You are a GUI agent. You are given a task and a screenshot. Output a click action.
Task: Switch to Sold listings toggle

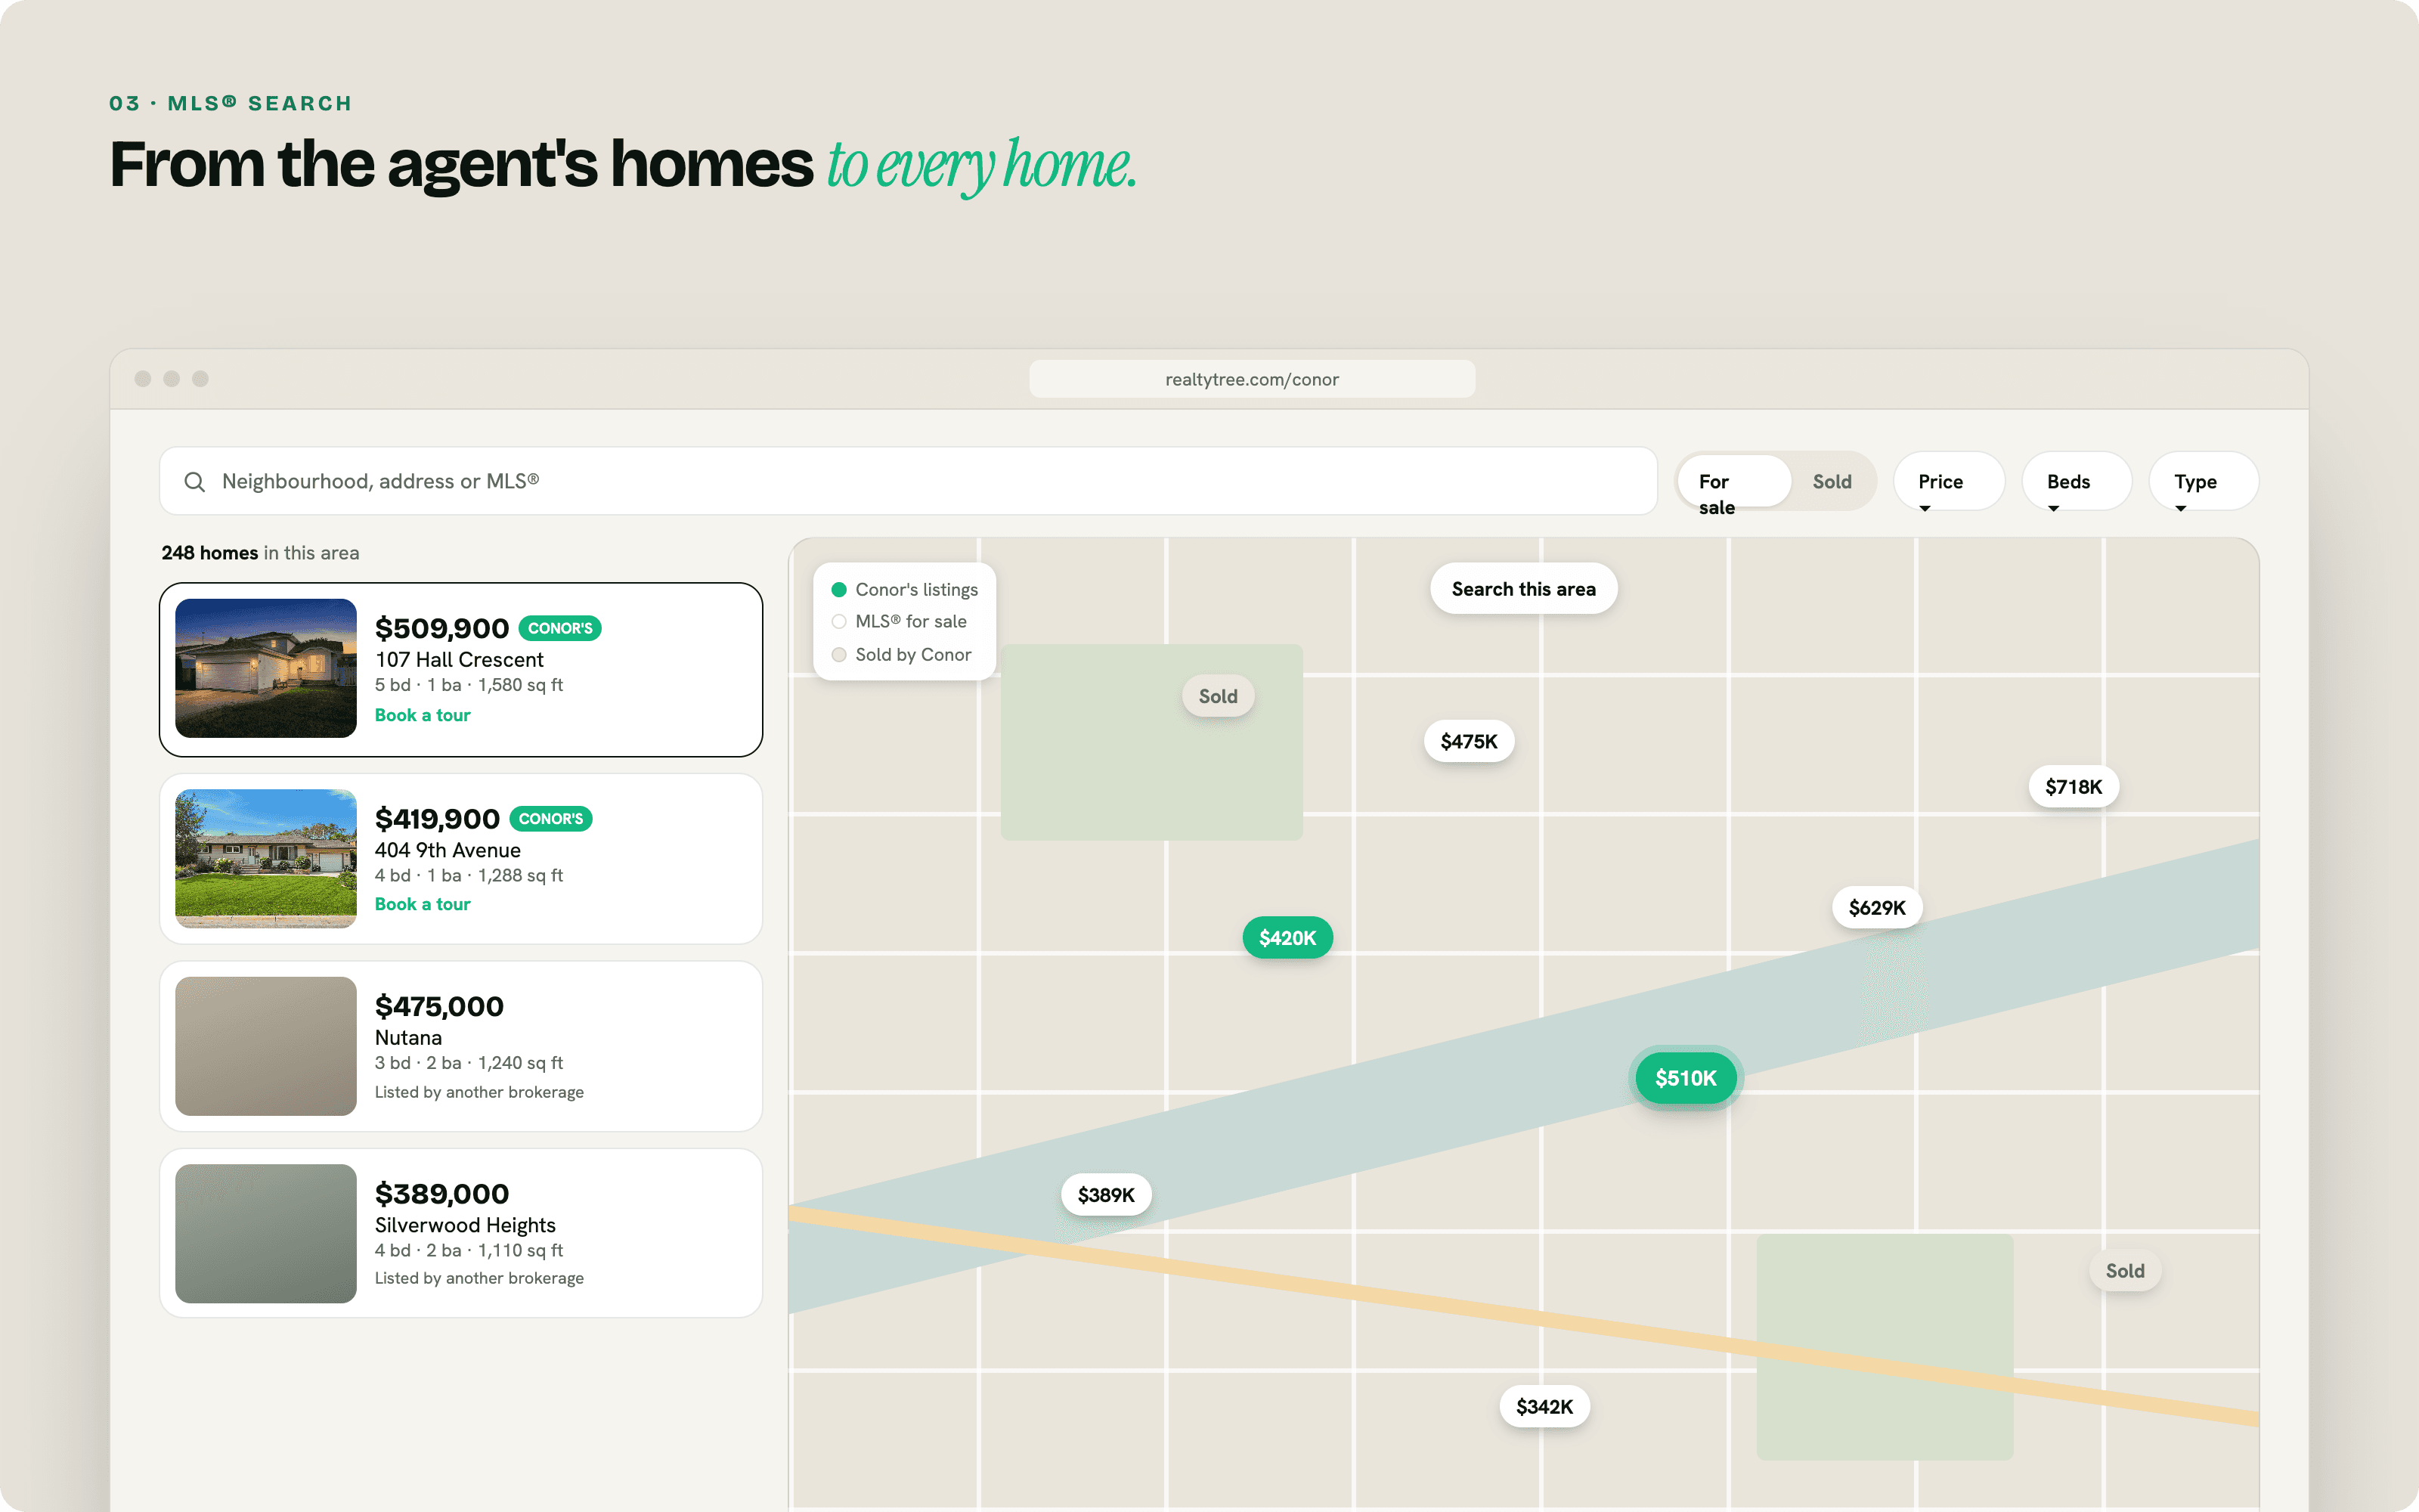coord(1831,482)
